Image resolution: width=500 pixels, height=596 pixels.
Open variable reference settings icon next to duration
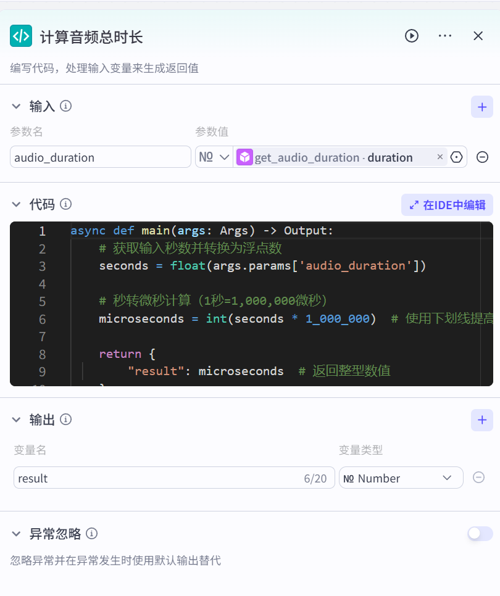click(456, 157)
